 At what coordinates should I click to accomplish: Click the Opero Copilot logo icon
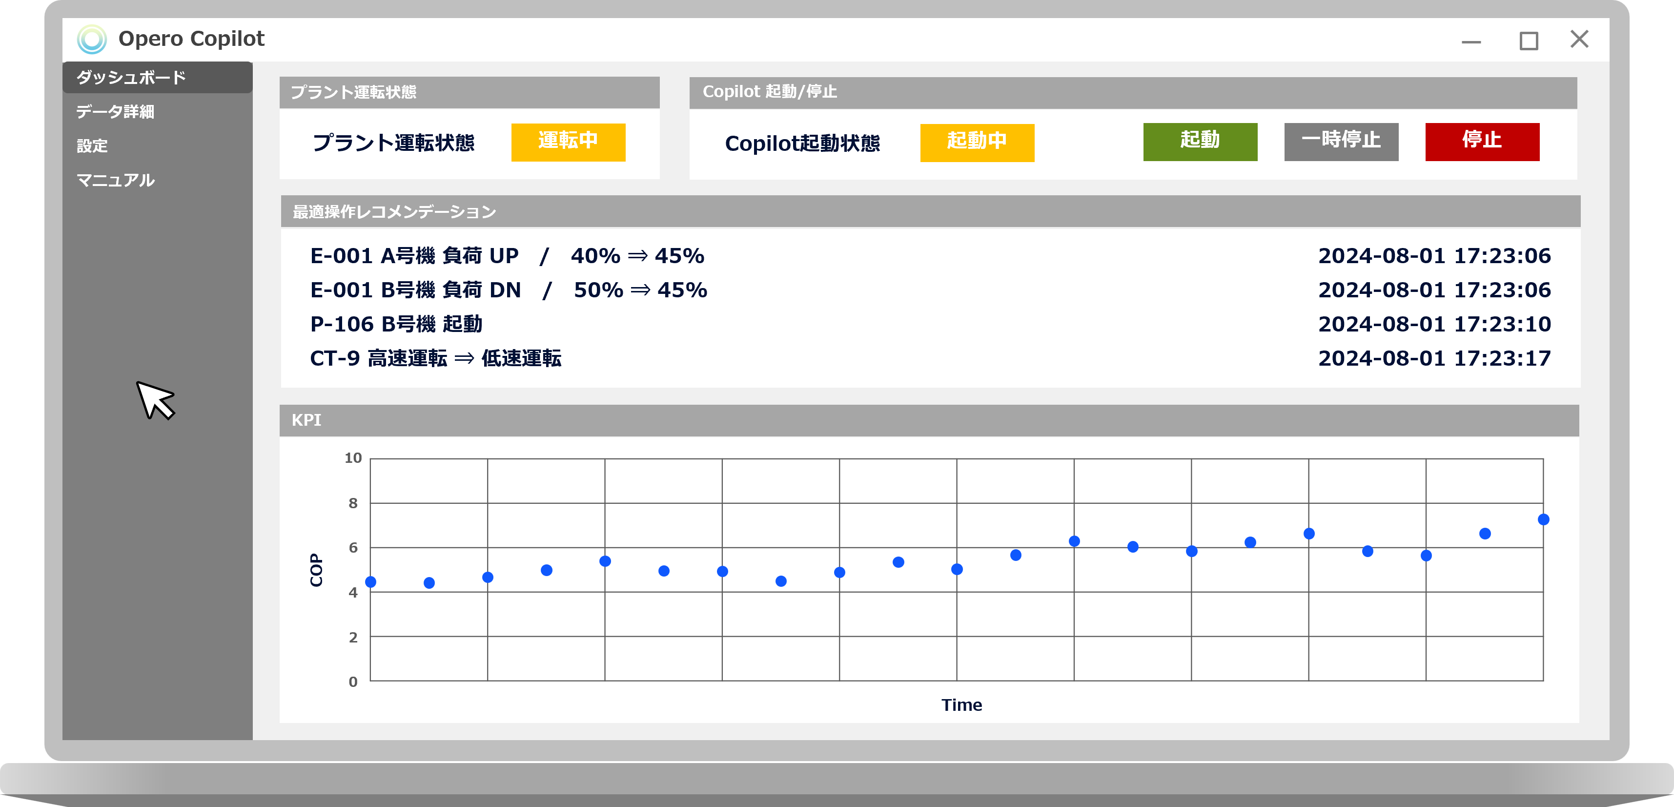click(92, 39)
